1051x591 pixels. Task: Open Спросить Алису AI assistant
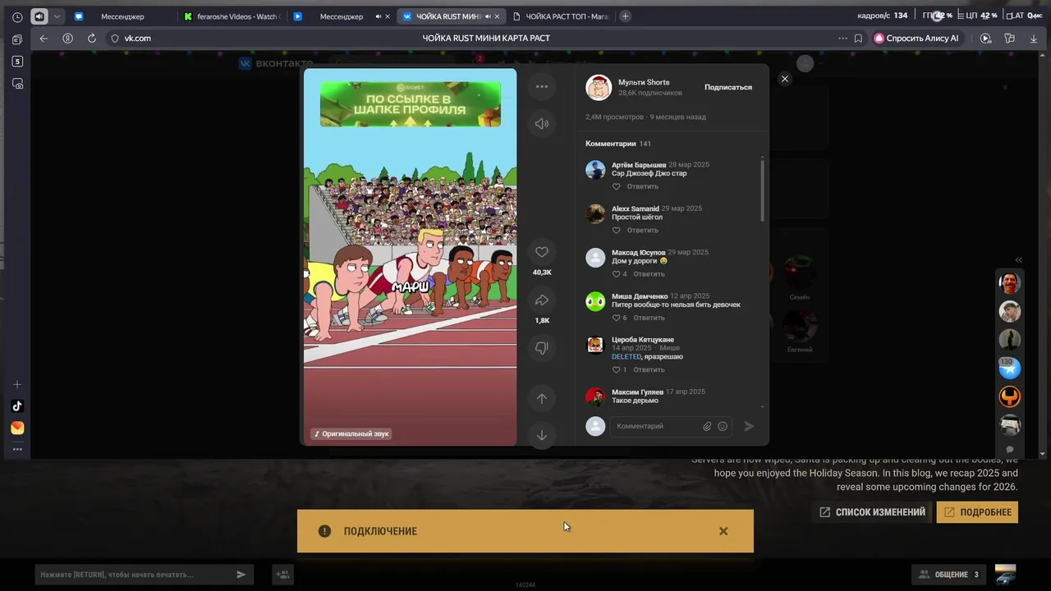[x=916, y=39]
